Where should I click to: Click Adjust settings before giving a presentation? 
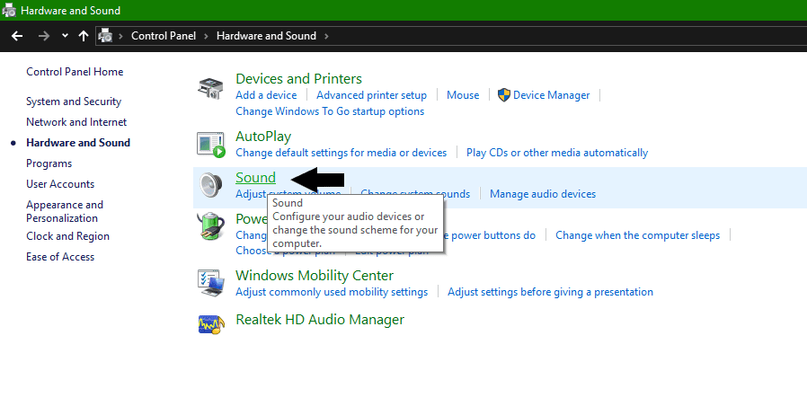click(550, 292)
